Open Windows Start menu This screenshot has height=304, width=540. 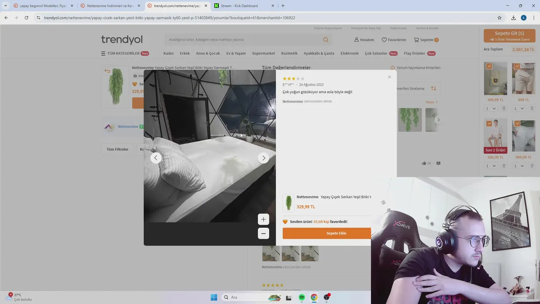[214, 297]
